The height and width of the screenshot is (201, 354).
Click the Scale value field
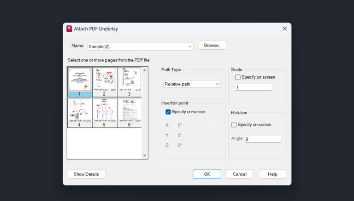coord(254,87)
